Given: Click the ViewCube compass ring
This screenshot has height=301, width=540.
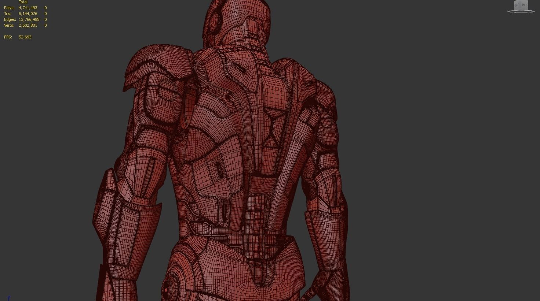Looking at the screenshot, I should [x=521, y=11].
